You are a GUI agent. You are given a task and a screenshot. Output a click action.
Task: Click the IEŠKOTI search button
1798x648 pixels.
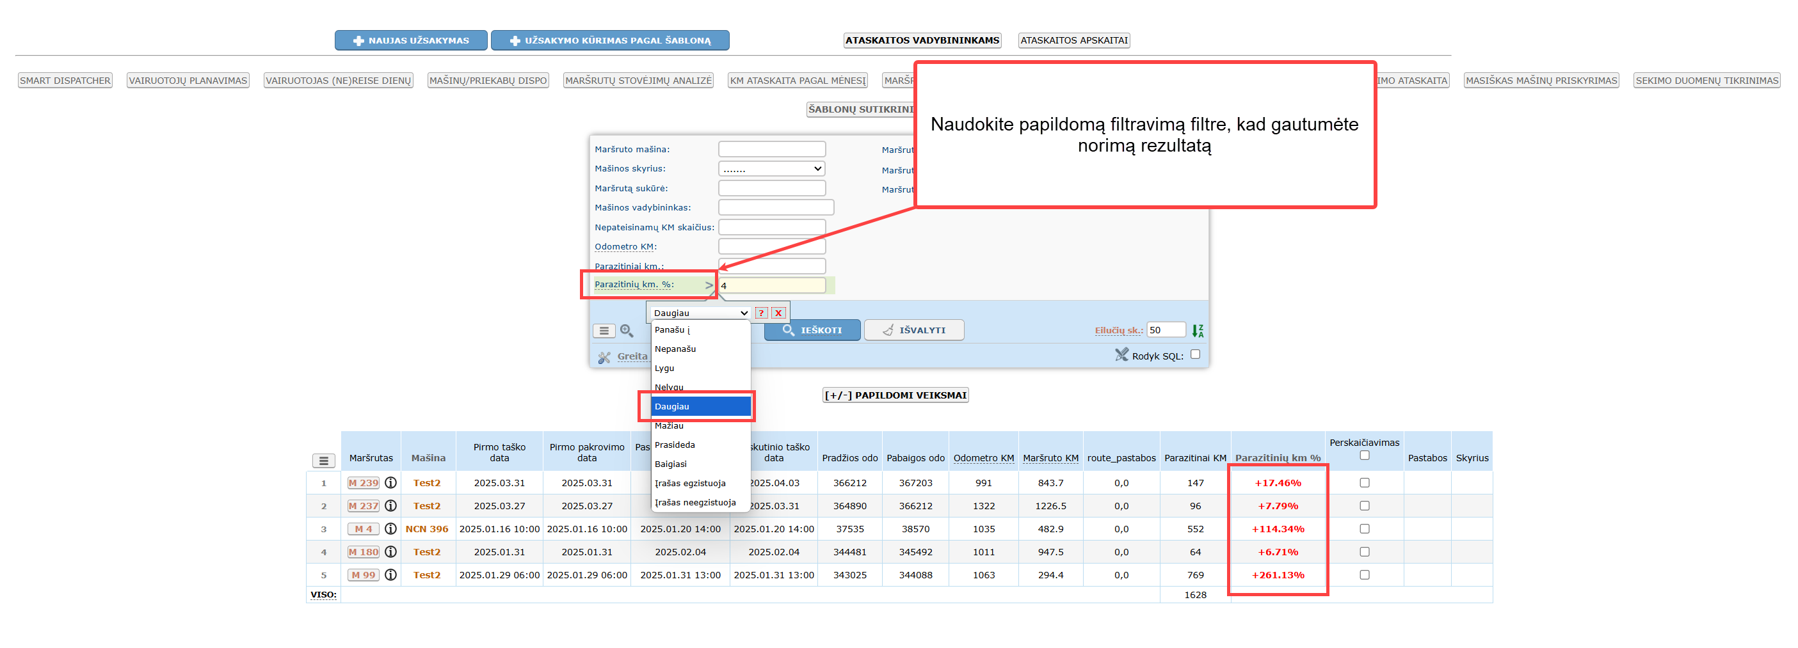click(x=812, y=331)
